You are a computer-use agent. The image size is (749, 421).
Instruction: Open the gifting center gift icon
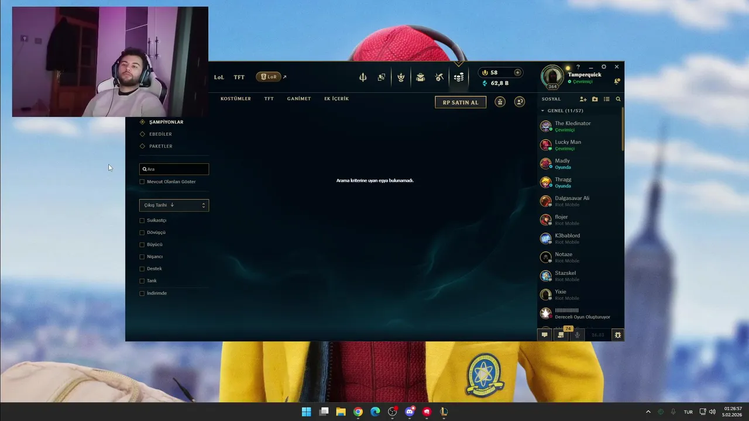click(x=500, y=102)
